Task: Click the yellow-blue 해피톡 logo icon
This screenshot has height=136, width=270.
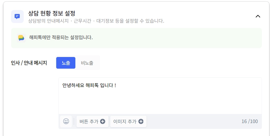Action: point(21,38)
